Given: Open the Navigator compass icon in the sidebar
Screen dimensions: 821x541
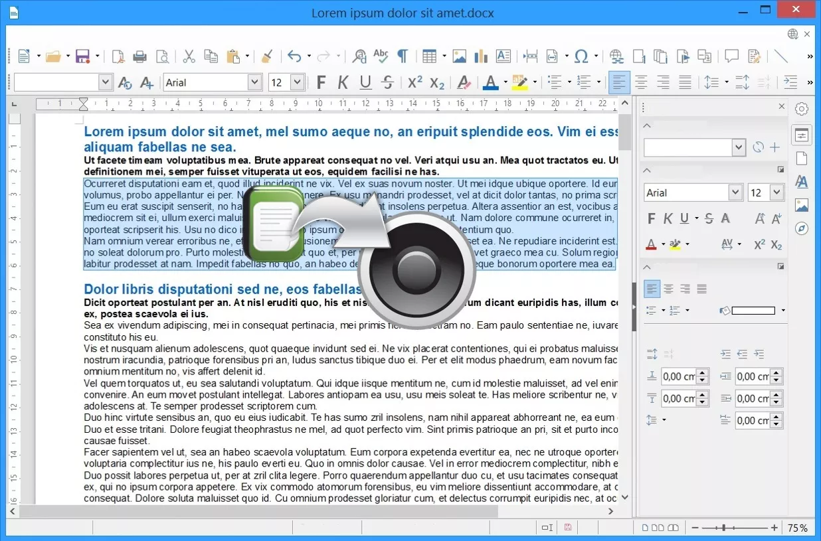Looking at the screenshot, I should pos(802,228).
